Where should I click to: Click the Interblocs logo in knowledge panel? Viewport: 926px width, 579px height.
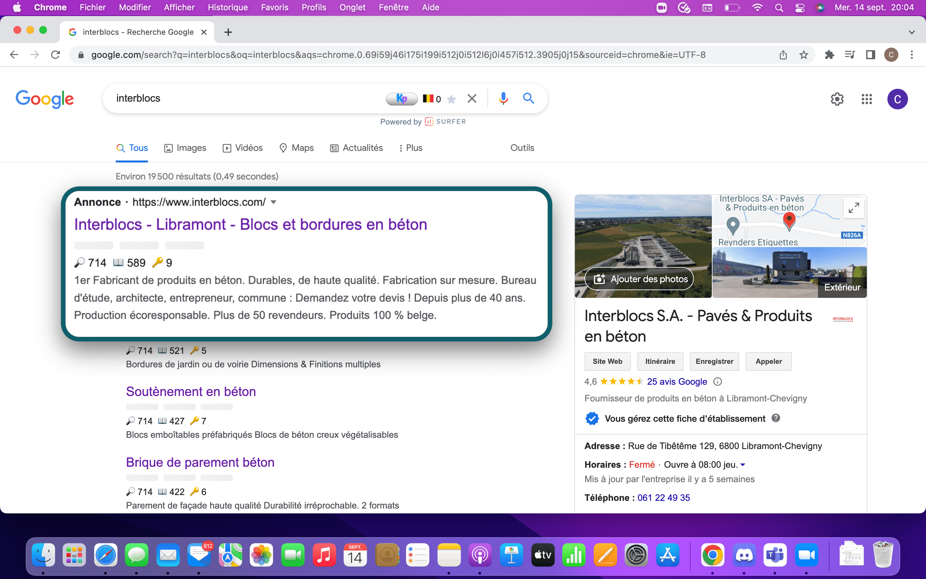[843, 319]
